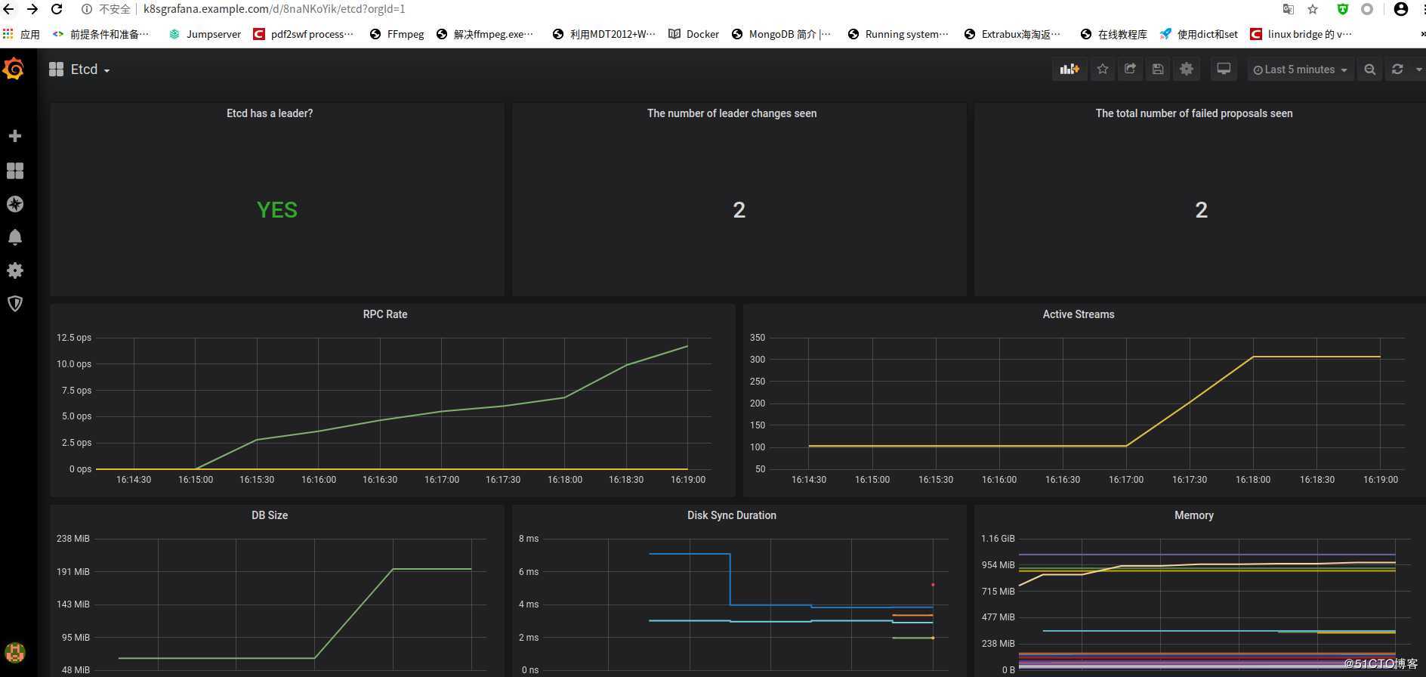This screenshot has height=677, width=1426.
Task: Open the Last 5 minutes time picker
Action: (1300, 70)
